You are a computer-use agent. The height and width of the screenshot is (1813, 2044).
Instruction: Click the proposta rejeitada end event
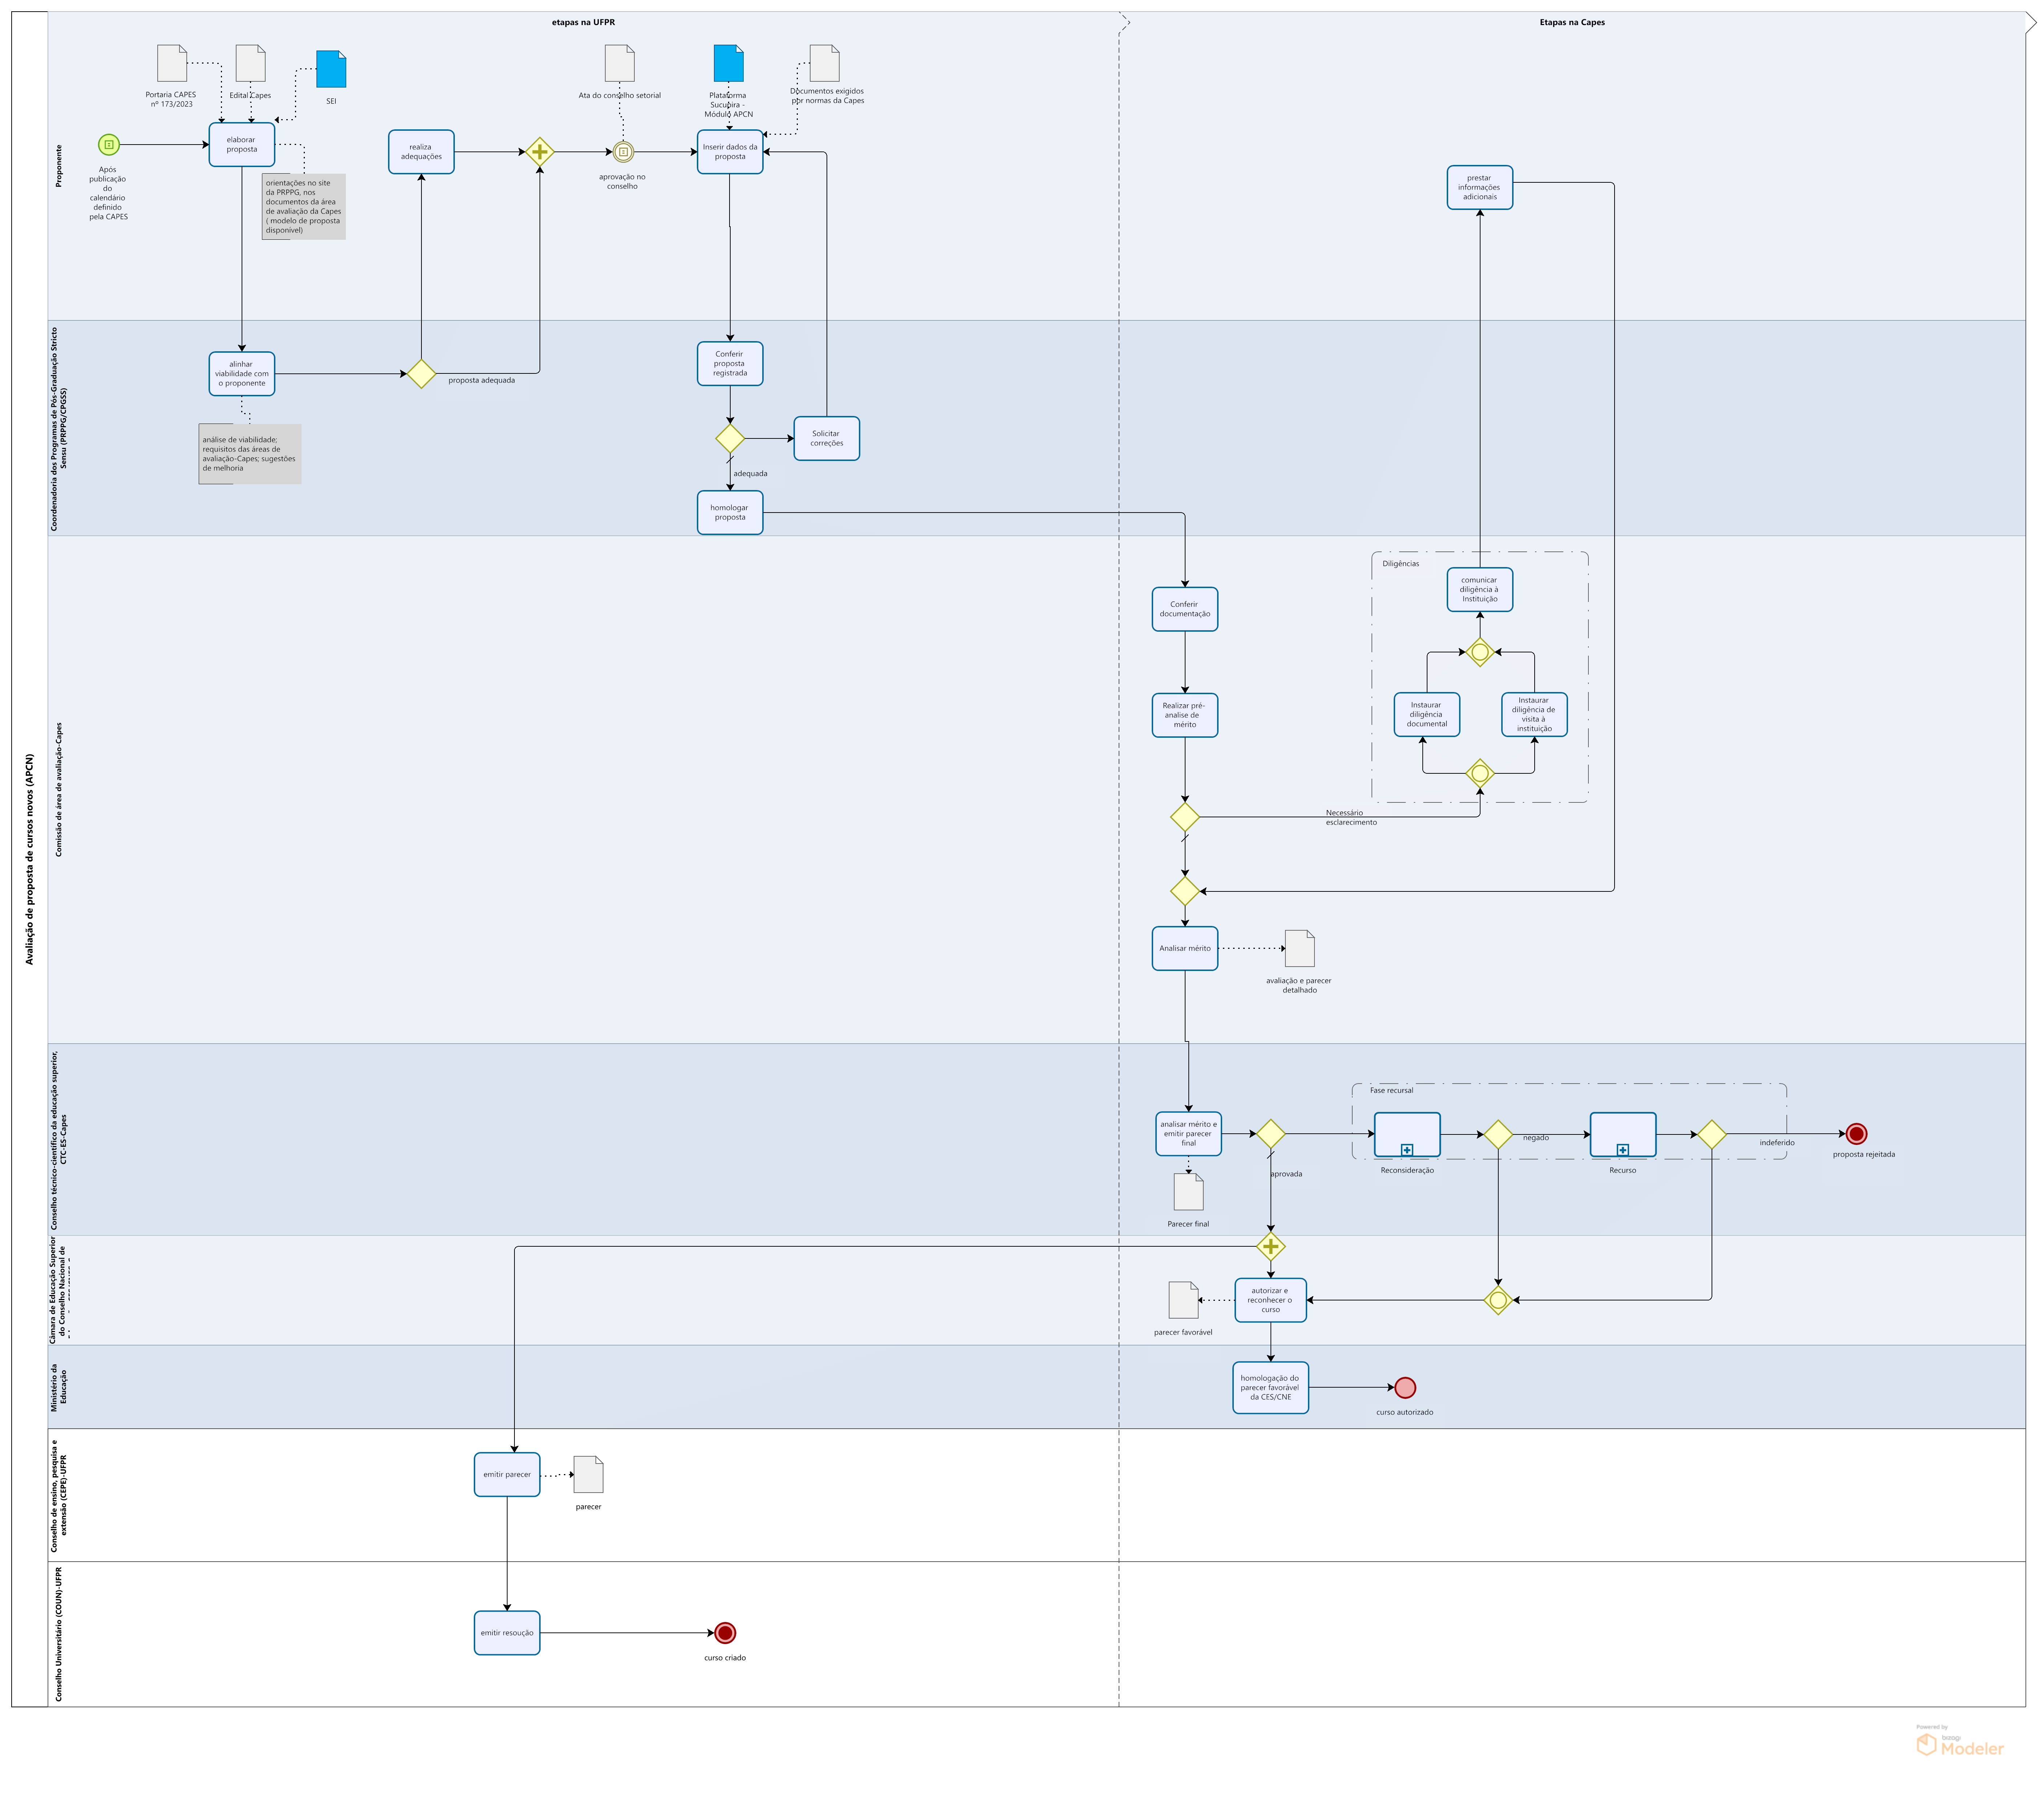[1856, 1134]
